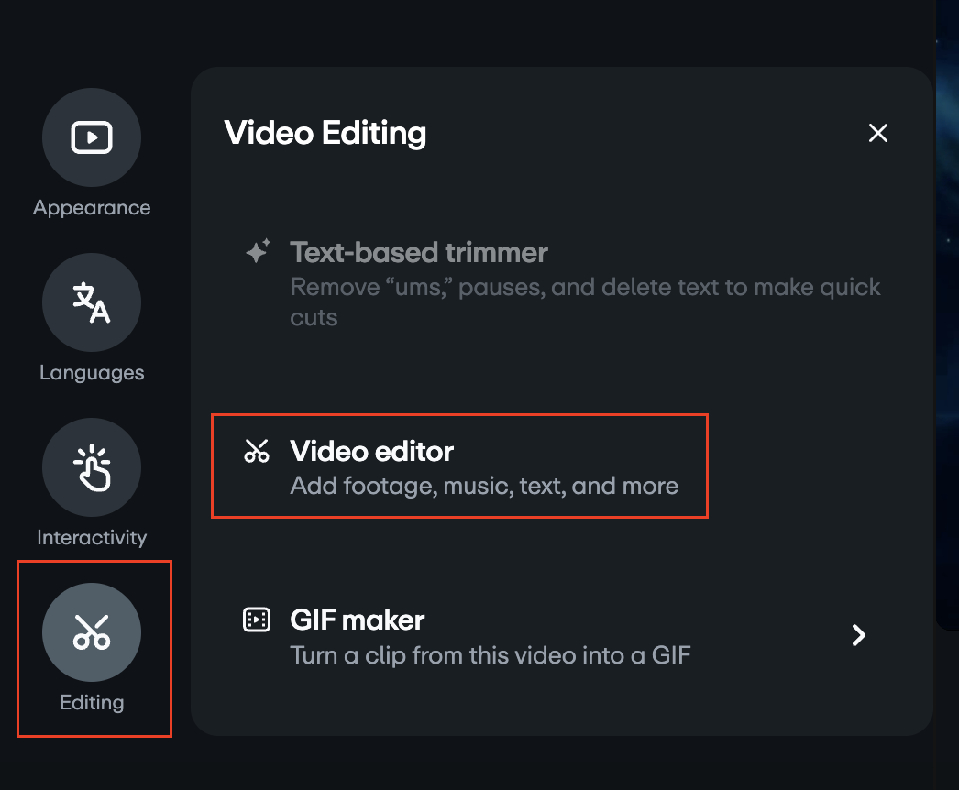Expand GIF maker using its chevron arrow

[x=858, y=635]
